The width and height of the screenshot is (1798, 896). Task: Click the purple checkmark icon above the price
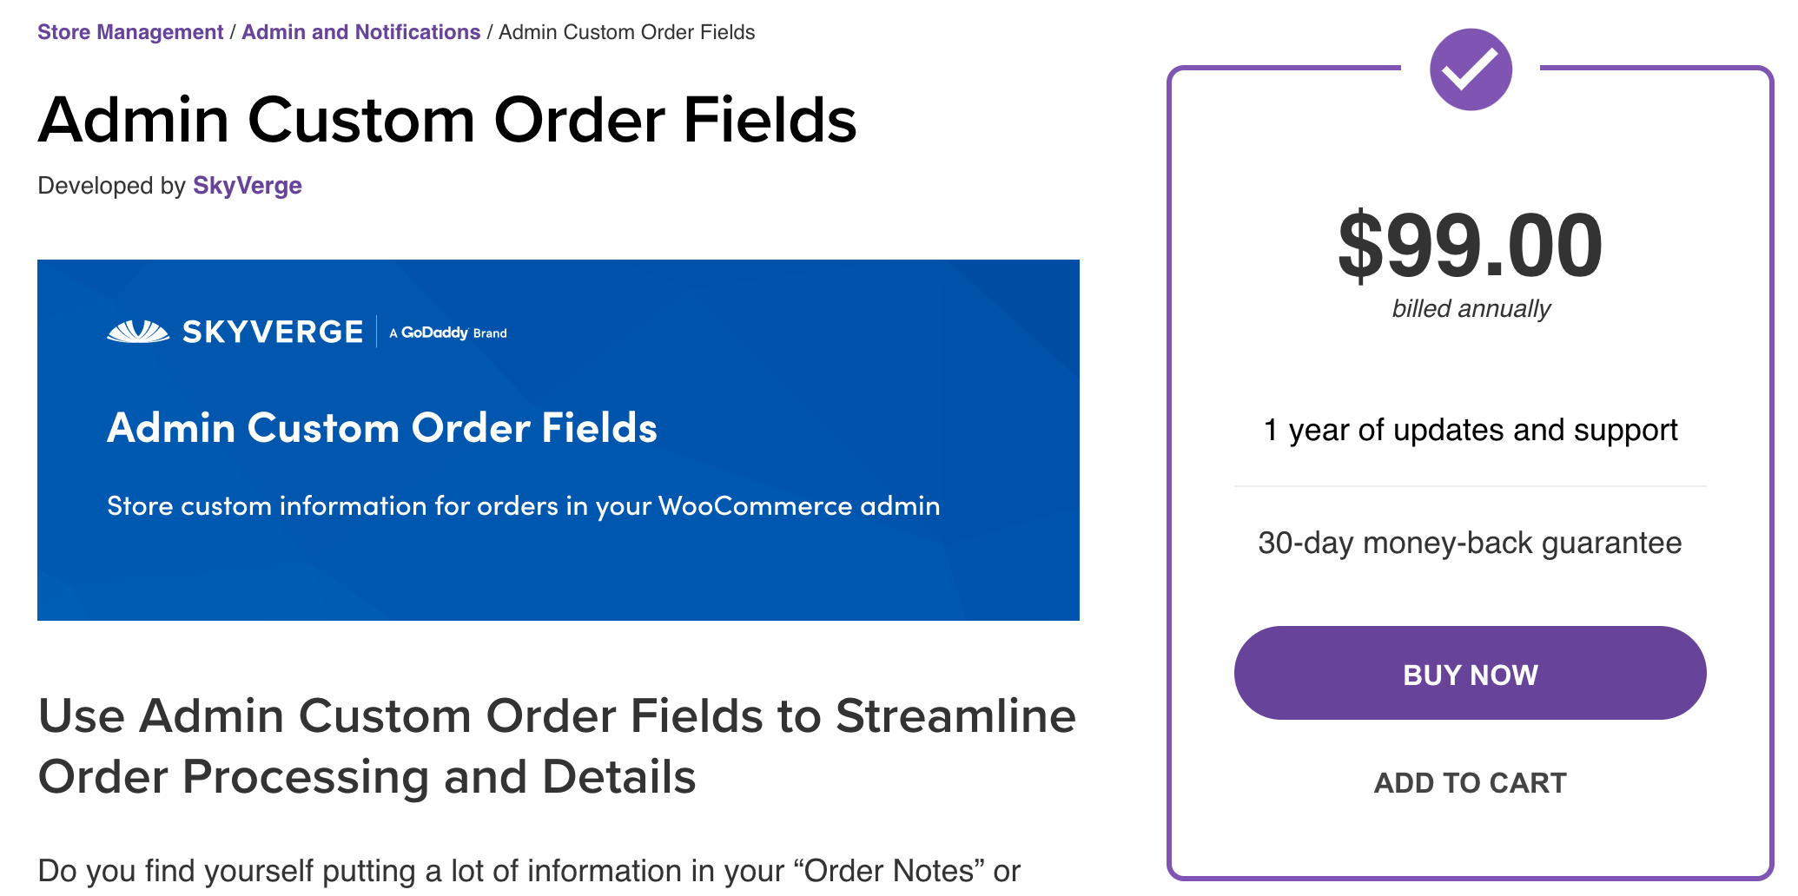tap(1471, 69)
